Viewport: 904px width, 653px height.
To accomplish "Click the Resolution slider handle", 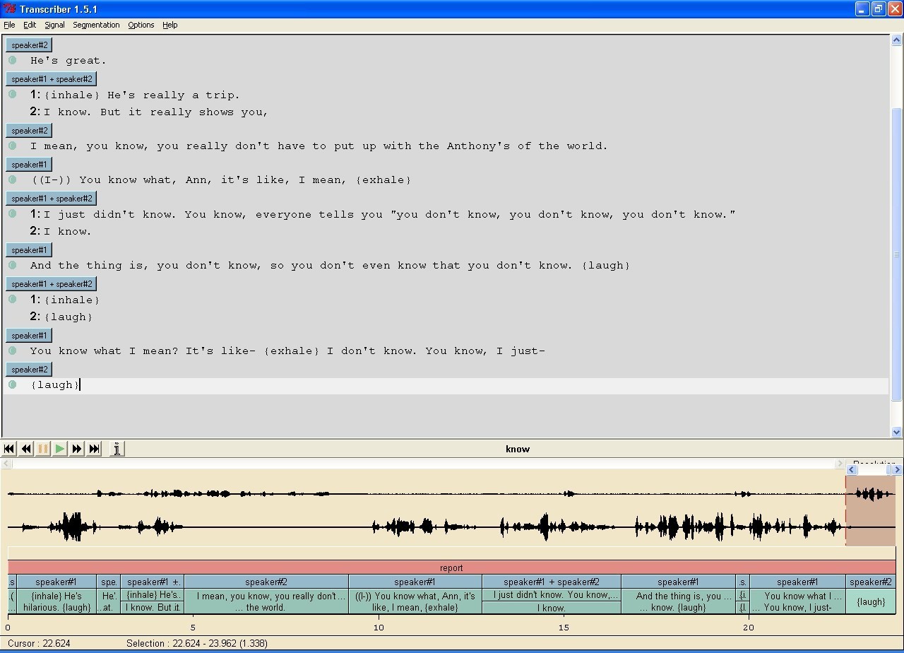I will click(889, 469).
